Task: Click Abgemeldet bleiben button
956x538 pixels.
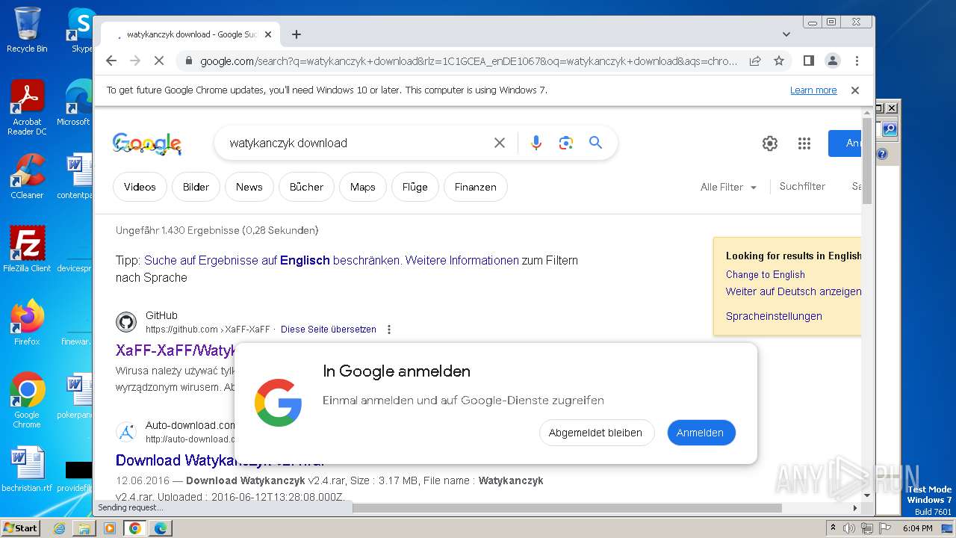Action: 595,433
